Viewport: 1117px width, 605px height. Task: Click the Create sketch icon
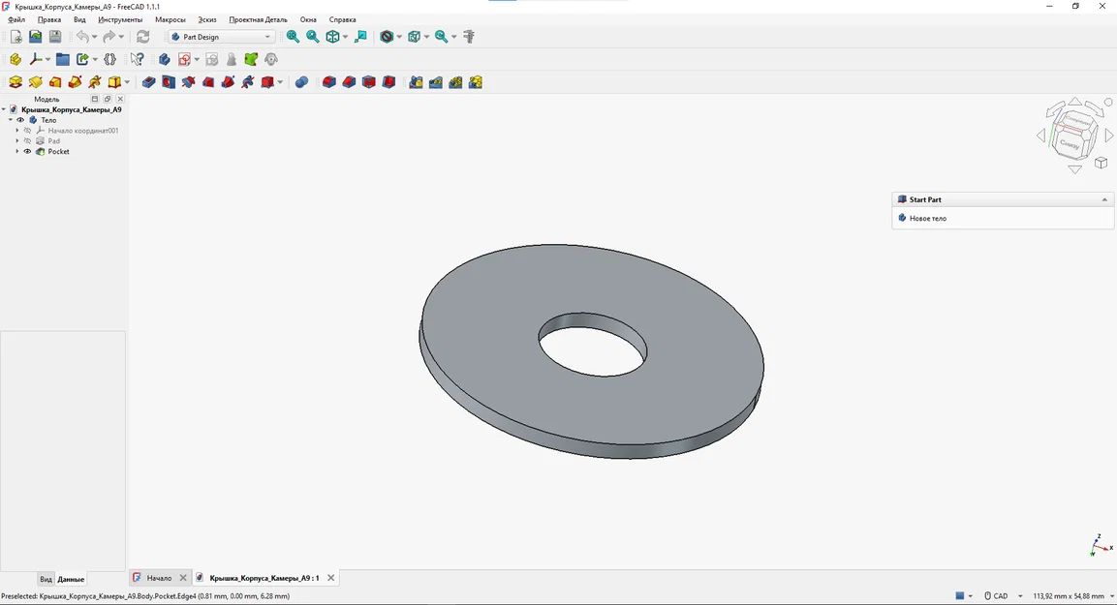(184, 60)
